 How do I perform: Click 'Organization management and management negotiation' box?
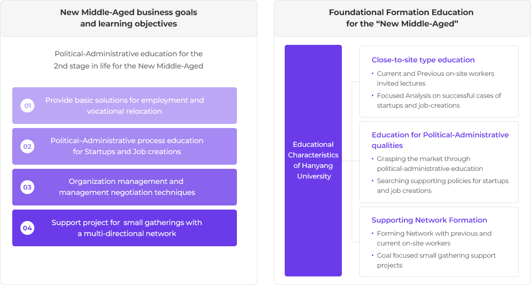click(x=125, y=187)
